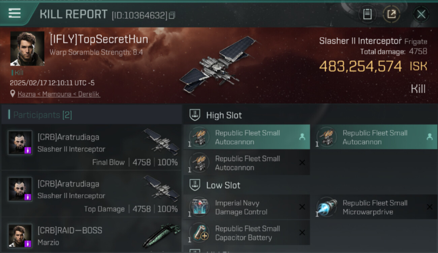The height and width of the screenshot is (253, 438).
Task: View the TopSecretHun pilot portrait
Action: (x=27, y=49)
